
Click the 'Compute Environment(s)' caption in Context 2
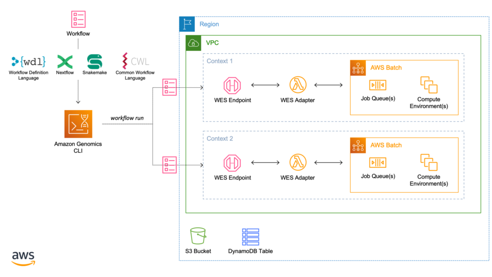point(429,180)
